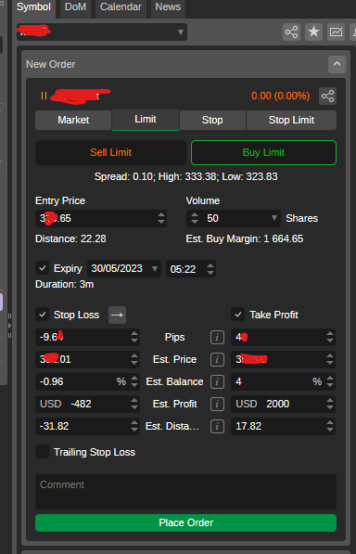Adjust Stop Loss USD -482 stepper
356x554 pixels.
click(134, 404)
